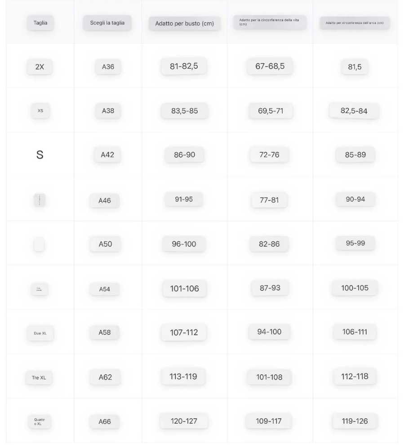409x445 pixels.
Task: Choose the A42 size option
Action: [x=107, y=154]
